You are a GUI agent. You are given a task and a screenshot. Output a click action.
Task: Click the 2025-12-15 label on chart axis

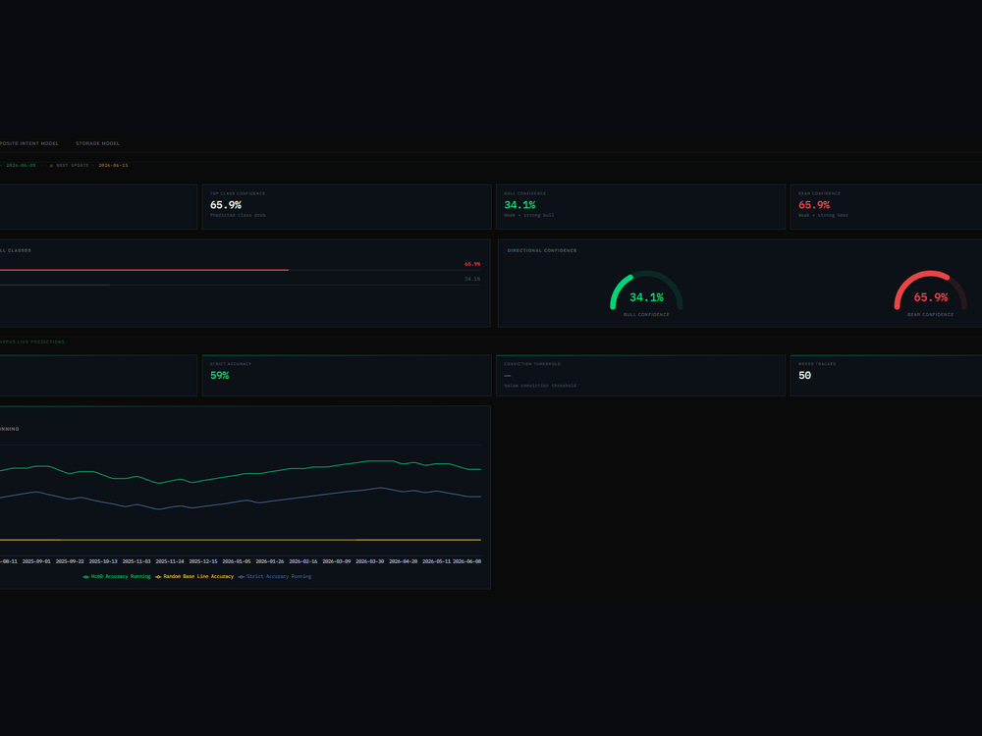[203, 561]
